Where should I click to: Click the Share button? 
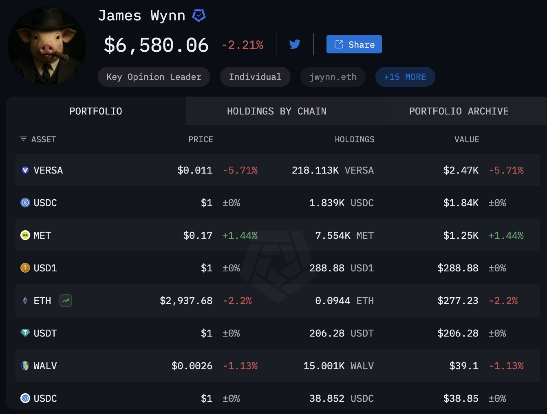point(354,44)
